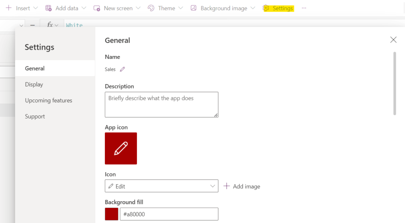Click the app name Sales text
This screenshot has width=405, height=223.
coord(110,69)
